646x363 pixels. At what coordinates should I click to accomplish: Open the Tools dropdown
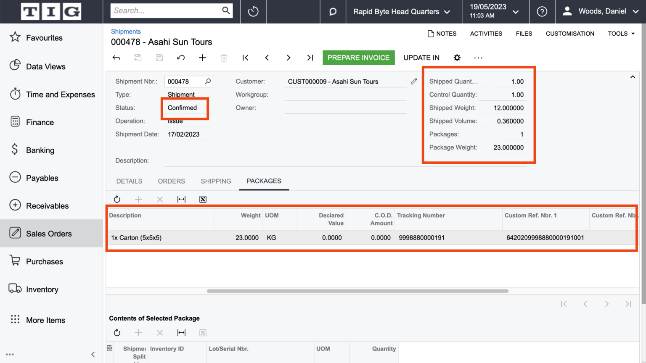(621, 33)
